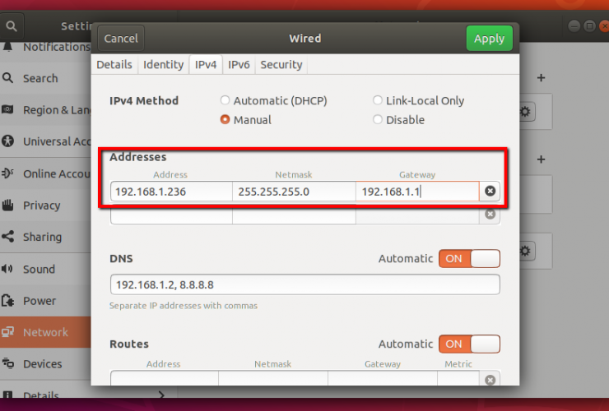Remove the 192.168.1.236 address row

coord(490,191)
